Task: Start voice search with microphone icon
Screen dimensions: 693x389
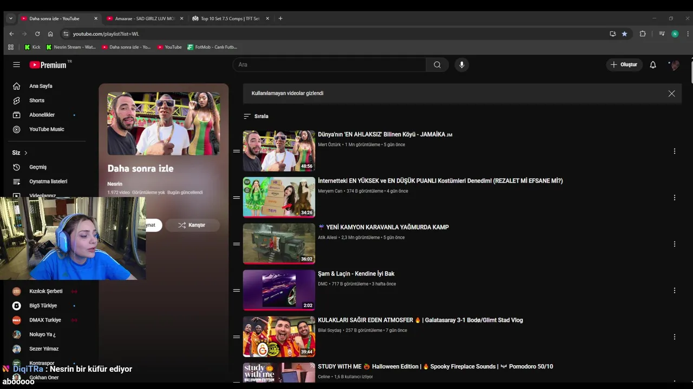Action: (461, 65)
